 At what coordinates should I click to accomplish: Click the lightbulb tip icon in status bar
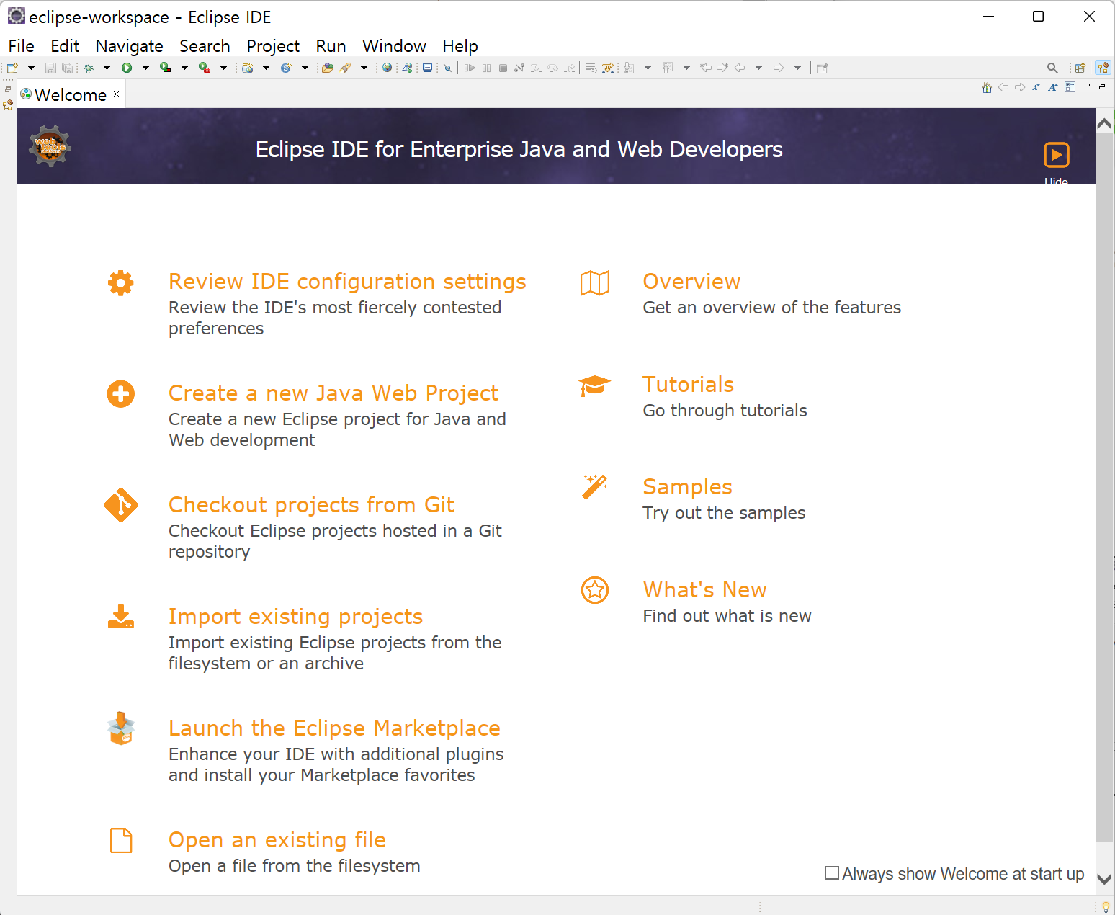(x=1106, y=907)
